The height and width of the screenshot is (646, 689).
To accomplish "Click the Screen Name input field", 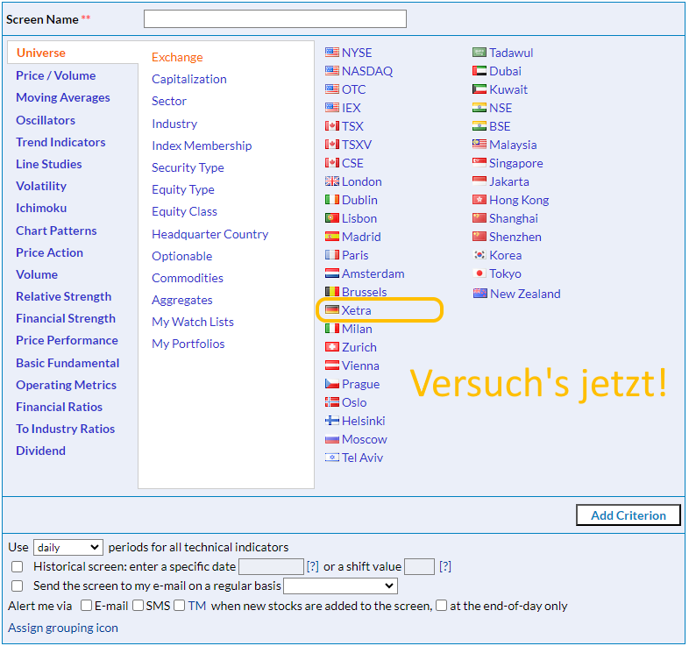I will pos(275,19).
